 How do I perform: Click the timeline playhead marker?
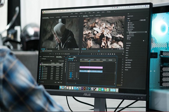click(x=90, y=61)
